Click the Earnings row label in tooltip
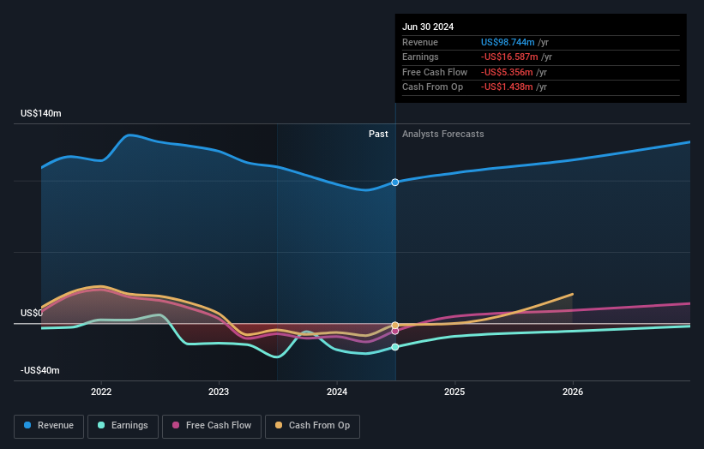The image size is (704, 449). (x=420, y=57)
